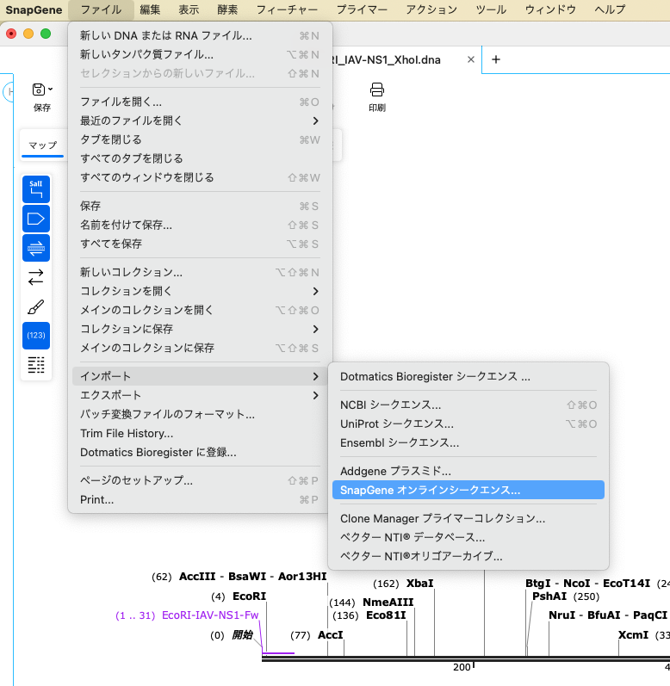Import ベクター NTI オリゴアーカイブ
Image resolution: width=670 pixels, height=686 pixels.
[x=468, y=557]
